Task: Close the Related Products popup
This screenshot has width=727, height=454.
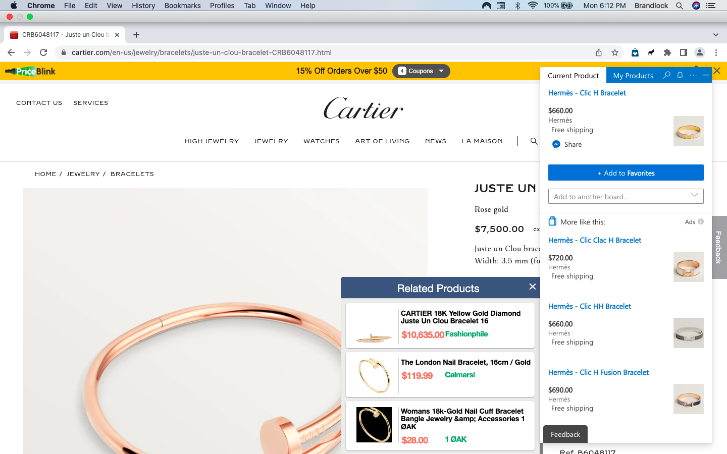Action: tap(533, 287)
